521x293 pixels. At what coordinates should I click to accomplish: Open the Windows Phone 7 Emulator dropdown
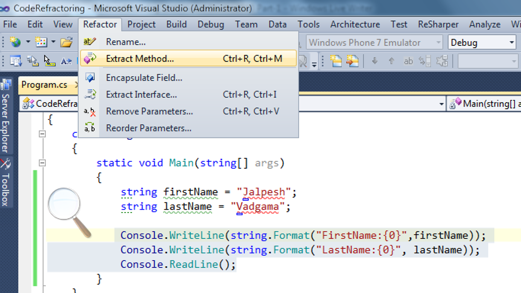pos(374,43)
